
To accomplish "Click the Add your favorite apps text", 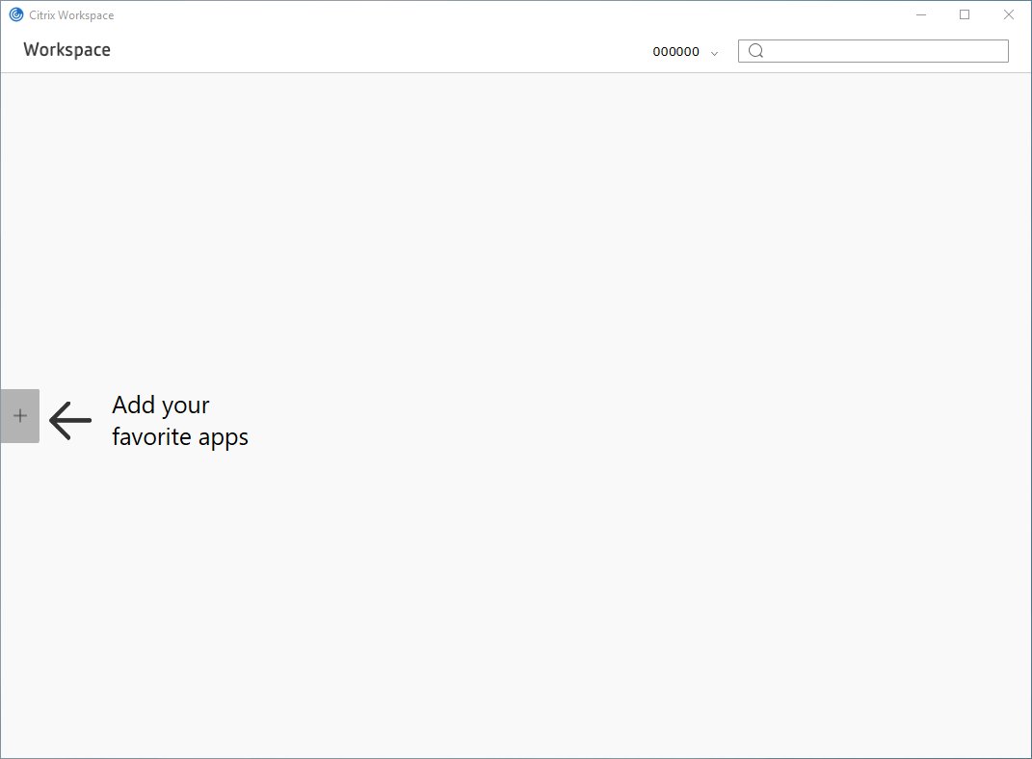I will coord(180,420).
